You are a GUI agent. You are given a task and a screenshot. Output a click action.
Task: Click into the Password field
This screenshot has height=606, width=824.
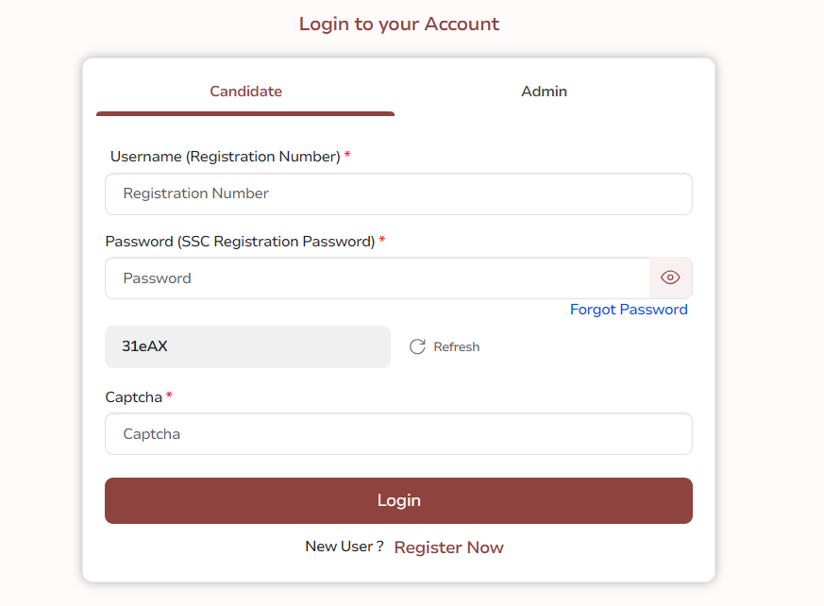[x=377, y=278]
